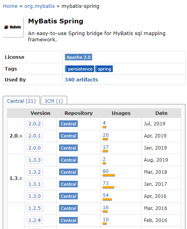
Task: View the 73 usages of 1.3.1
Action: pos(106,183)
